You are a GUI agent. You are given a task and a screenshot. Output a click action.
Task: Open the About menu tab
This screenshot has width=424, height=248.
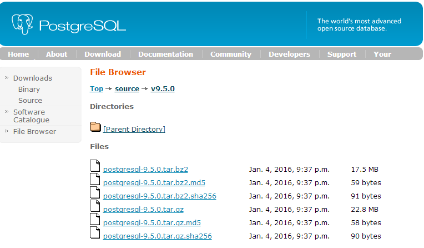(57, 54)
